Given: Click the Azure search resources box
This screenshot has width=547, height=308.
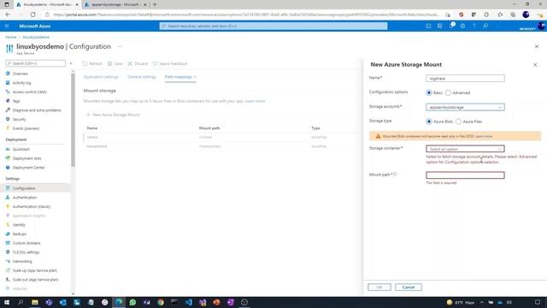Looking at the screenshot, I should 273,26.
